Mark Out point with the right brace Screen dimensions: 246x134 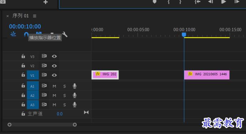181,2
